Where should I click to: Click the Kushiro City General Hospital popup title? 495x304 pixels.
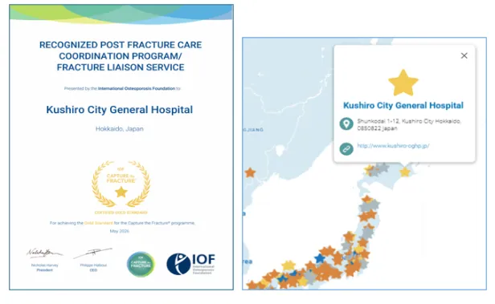[x=403, y=105]
